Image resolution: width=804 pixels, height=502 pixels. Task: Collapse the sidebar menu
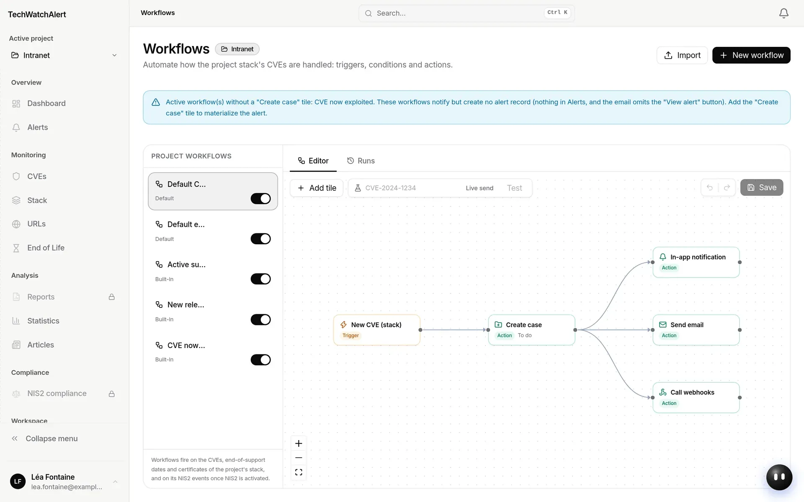[45, 438]
